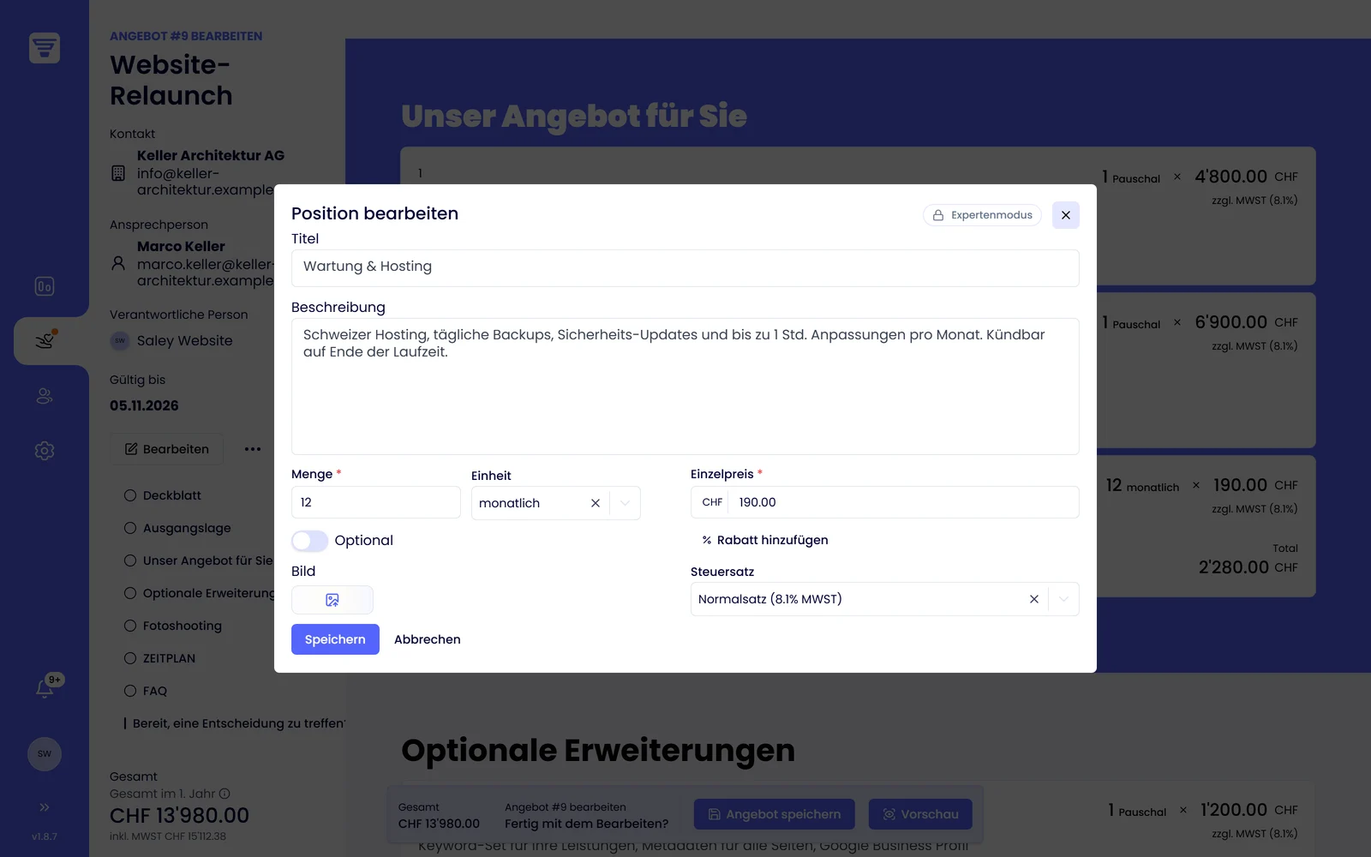Enable Expertenmodus in the dialog
This screenshot has width=1371, height=857.
pos(982,215)
